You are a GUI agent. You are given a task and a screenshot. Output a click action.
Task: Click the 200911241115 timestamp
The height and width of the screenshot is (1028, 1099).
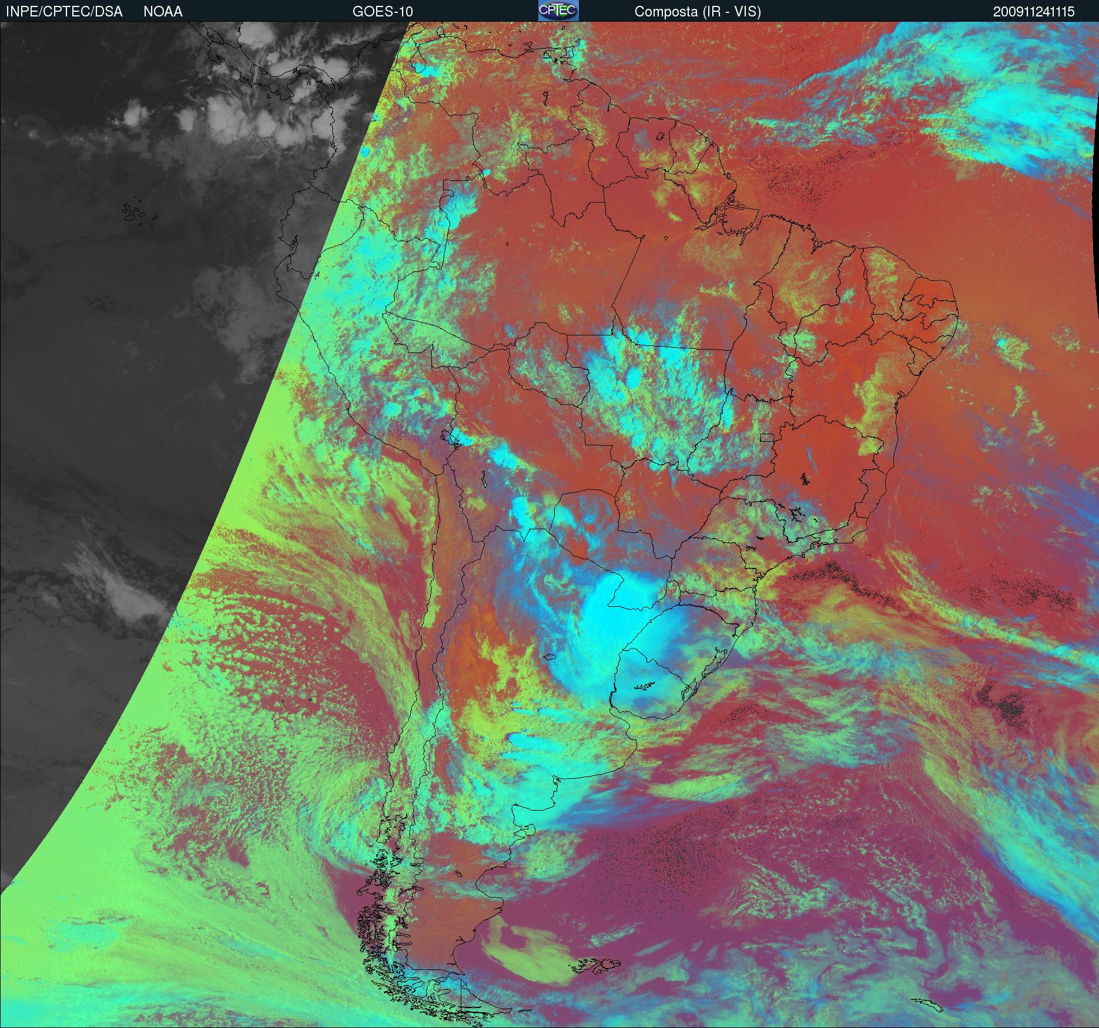click(1034, 12)
